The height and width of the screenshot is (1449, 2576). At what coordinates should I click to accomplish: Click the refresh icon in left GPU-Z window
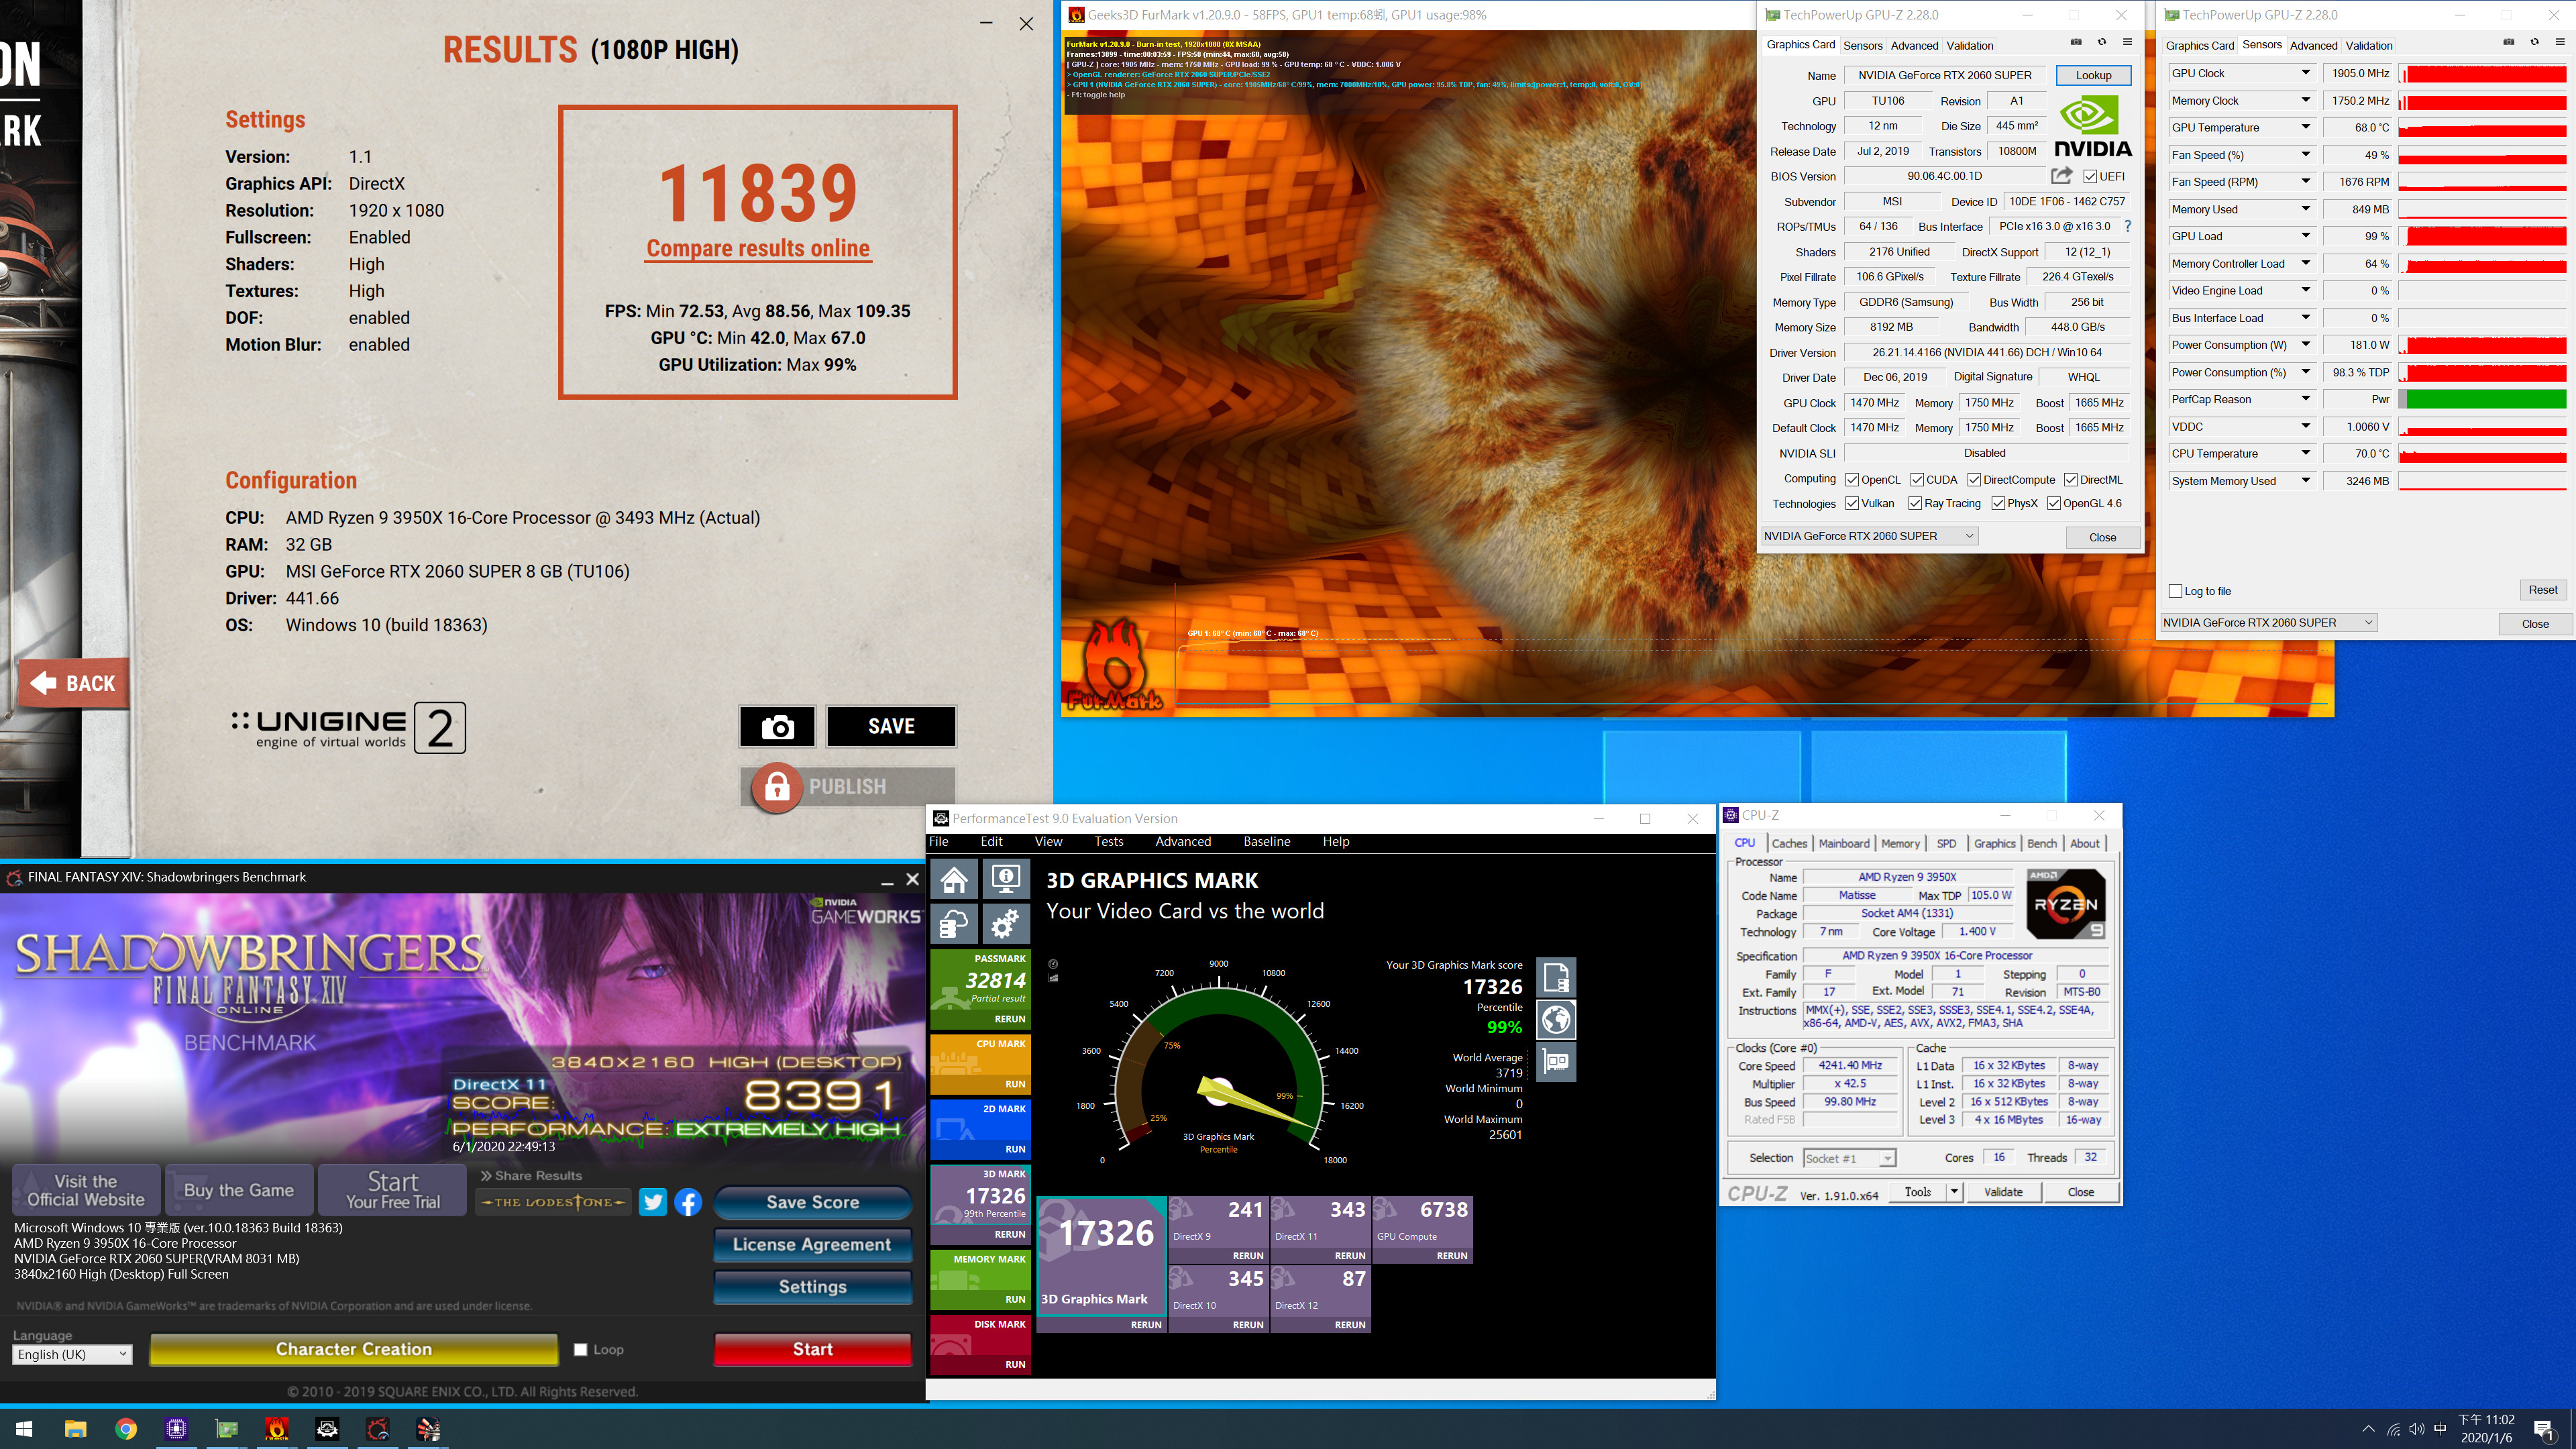tap(2101, 42)
